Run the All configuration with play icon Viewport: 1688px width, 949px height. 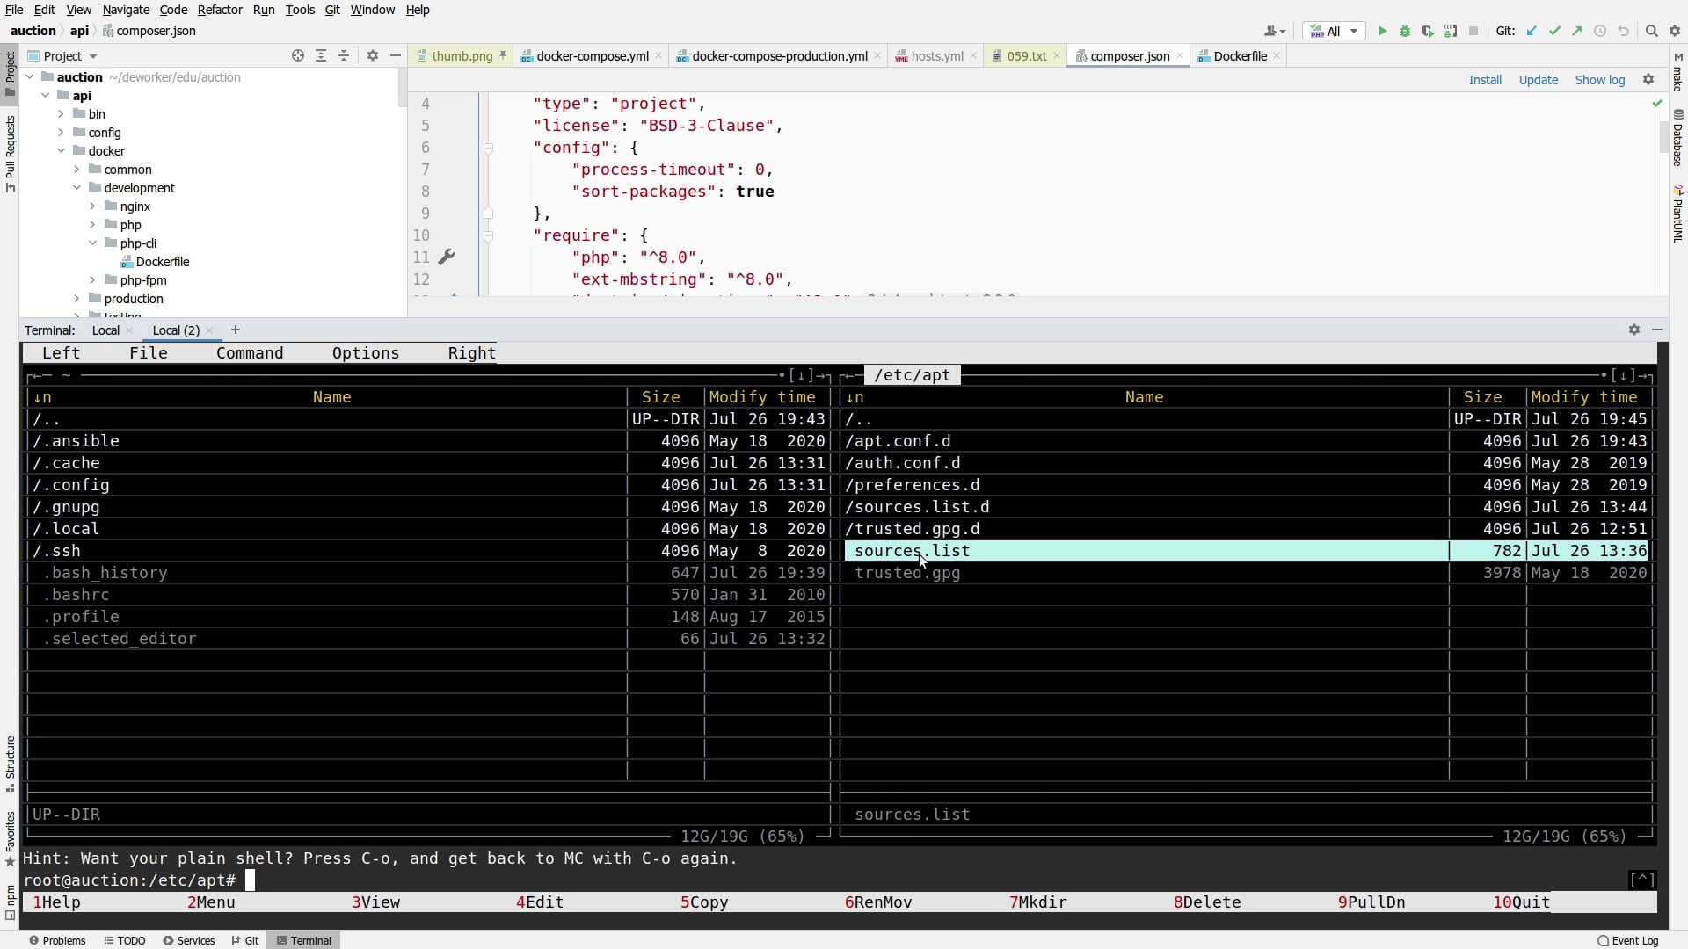pos(1382,32)
